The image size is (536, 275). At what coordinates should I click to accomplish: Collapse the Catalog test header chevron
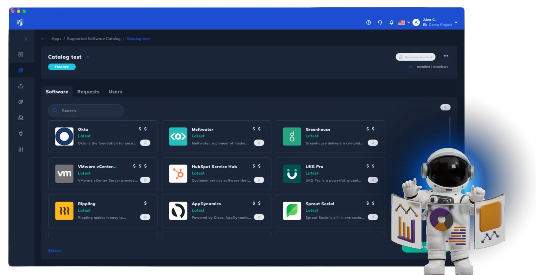[x=88, y=57]
